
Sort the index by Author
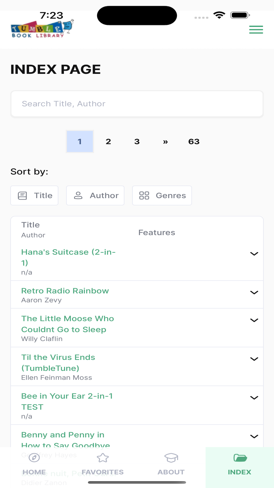[95, 195]
